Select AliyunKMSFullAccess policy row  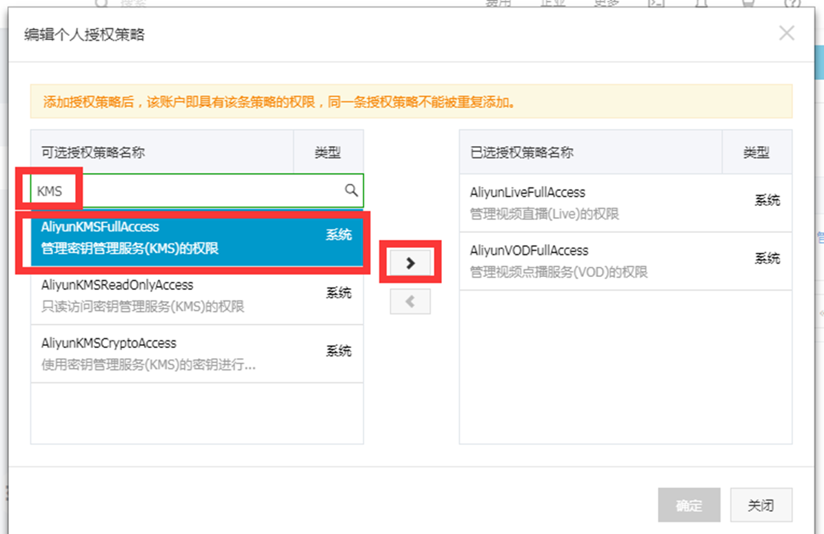(197, 237)
